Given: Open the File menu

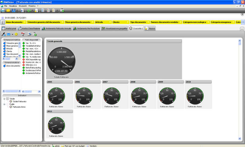Looking at the screenshot, I should 6,6.
